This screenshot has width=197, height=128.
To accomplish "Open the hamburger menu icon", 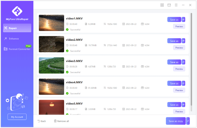I will [176, 5].
